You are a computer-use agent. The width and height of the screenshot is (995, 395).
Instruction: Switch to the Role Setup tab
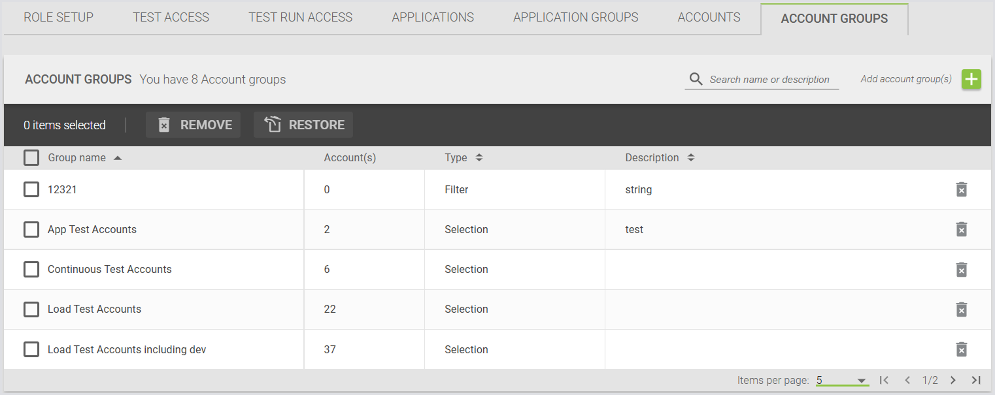coord(58,18)
